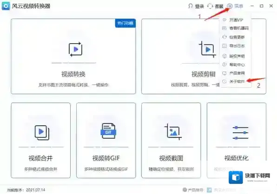Open the 视频合并 video merge card

[41, 140]
